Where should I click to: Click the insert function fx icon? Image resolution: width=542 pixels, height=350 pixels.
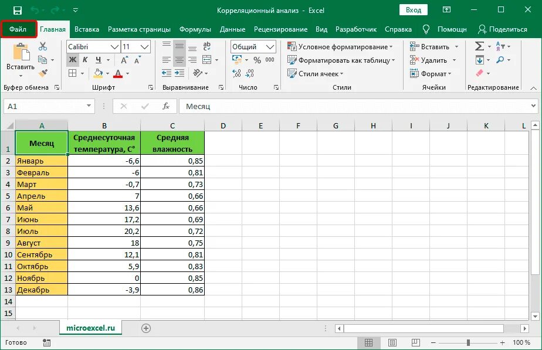click(166, 106)
